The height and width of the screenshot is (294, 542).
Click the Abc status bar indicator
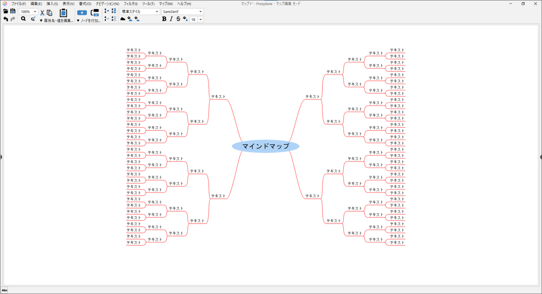point(5,290)
